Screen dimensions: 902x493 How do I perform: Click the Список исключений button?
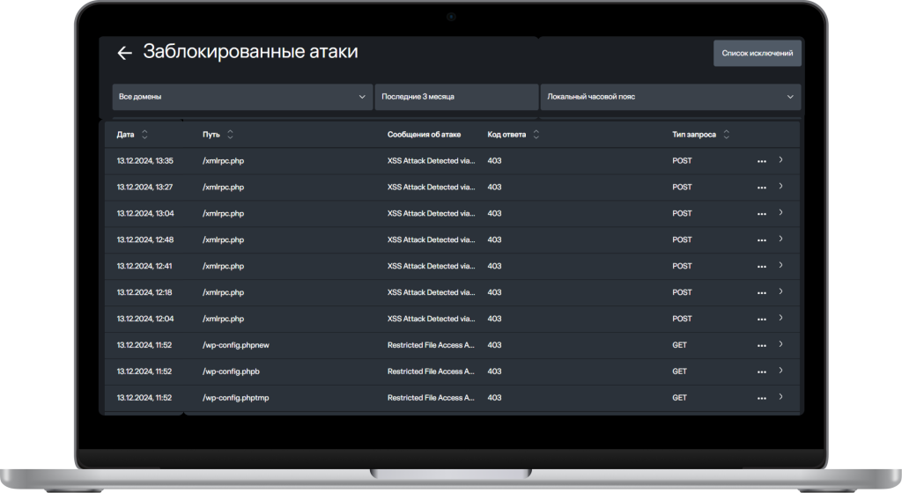click(757, 54)
